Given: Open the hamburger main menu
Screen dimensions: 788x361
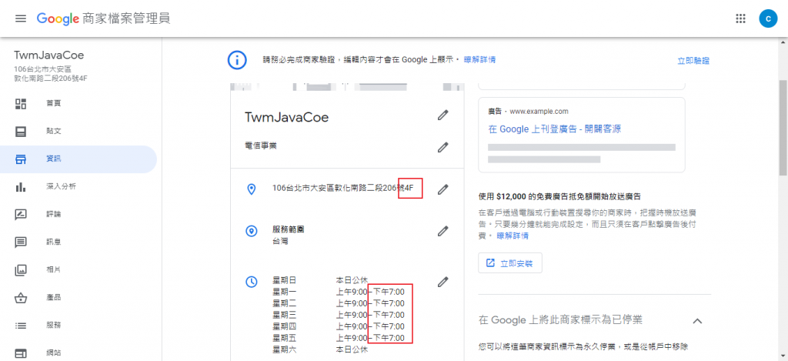Looking at the screenshot, I should point(20,18).
